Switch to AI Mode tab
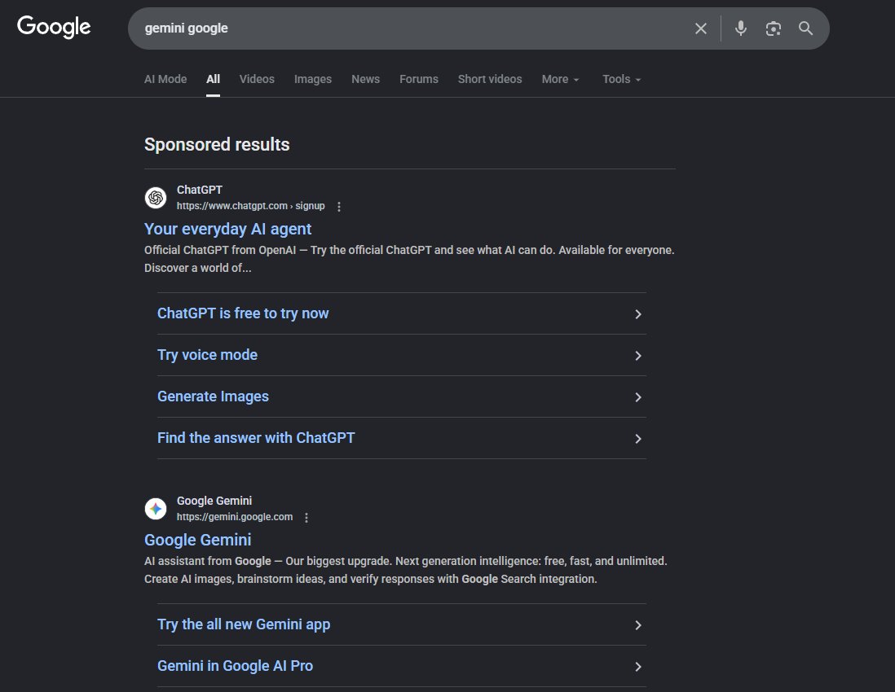This screenshot has height=692, width=895. pos(165,79)
